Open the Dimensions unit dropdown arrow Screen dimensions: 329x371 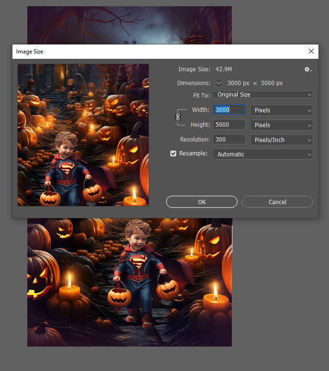pos(219,83)
